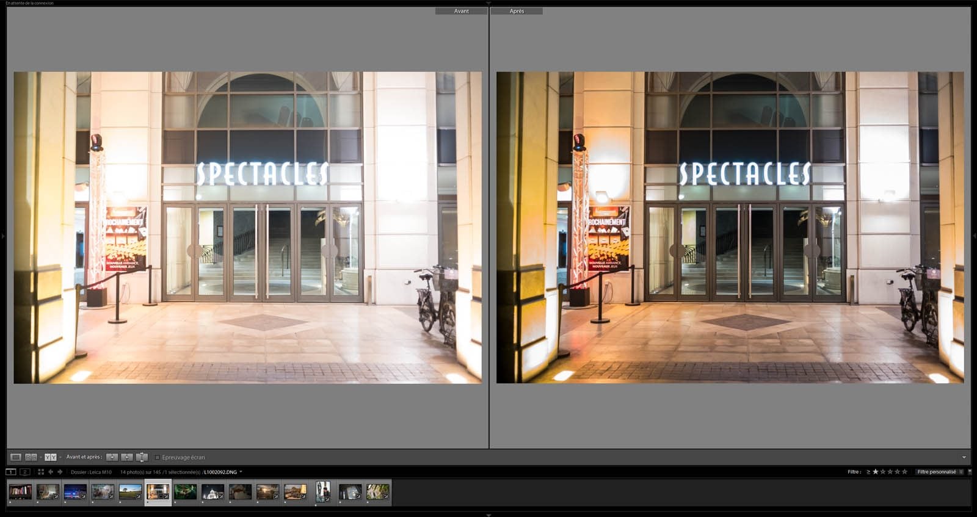Expand the L1002092.DNG file path menu
Viewport: 977px width, 517px height.
pyautogui.click(x=241, y=472)
